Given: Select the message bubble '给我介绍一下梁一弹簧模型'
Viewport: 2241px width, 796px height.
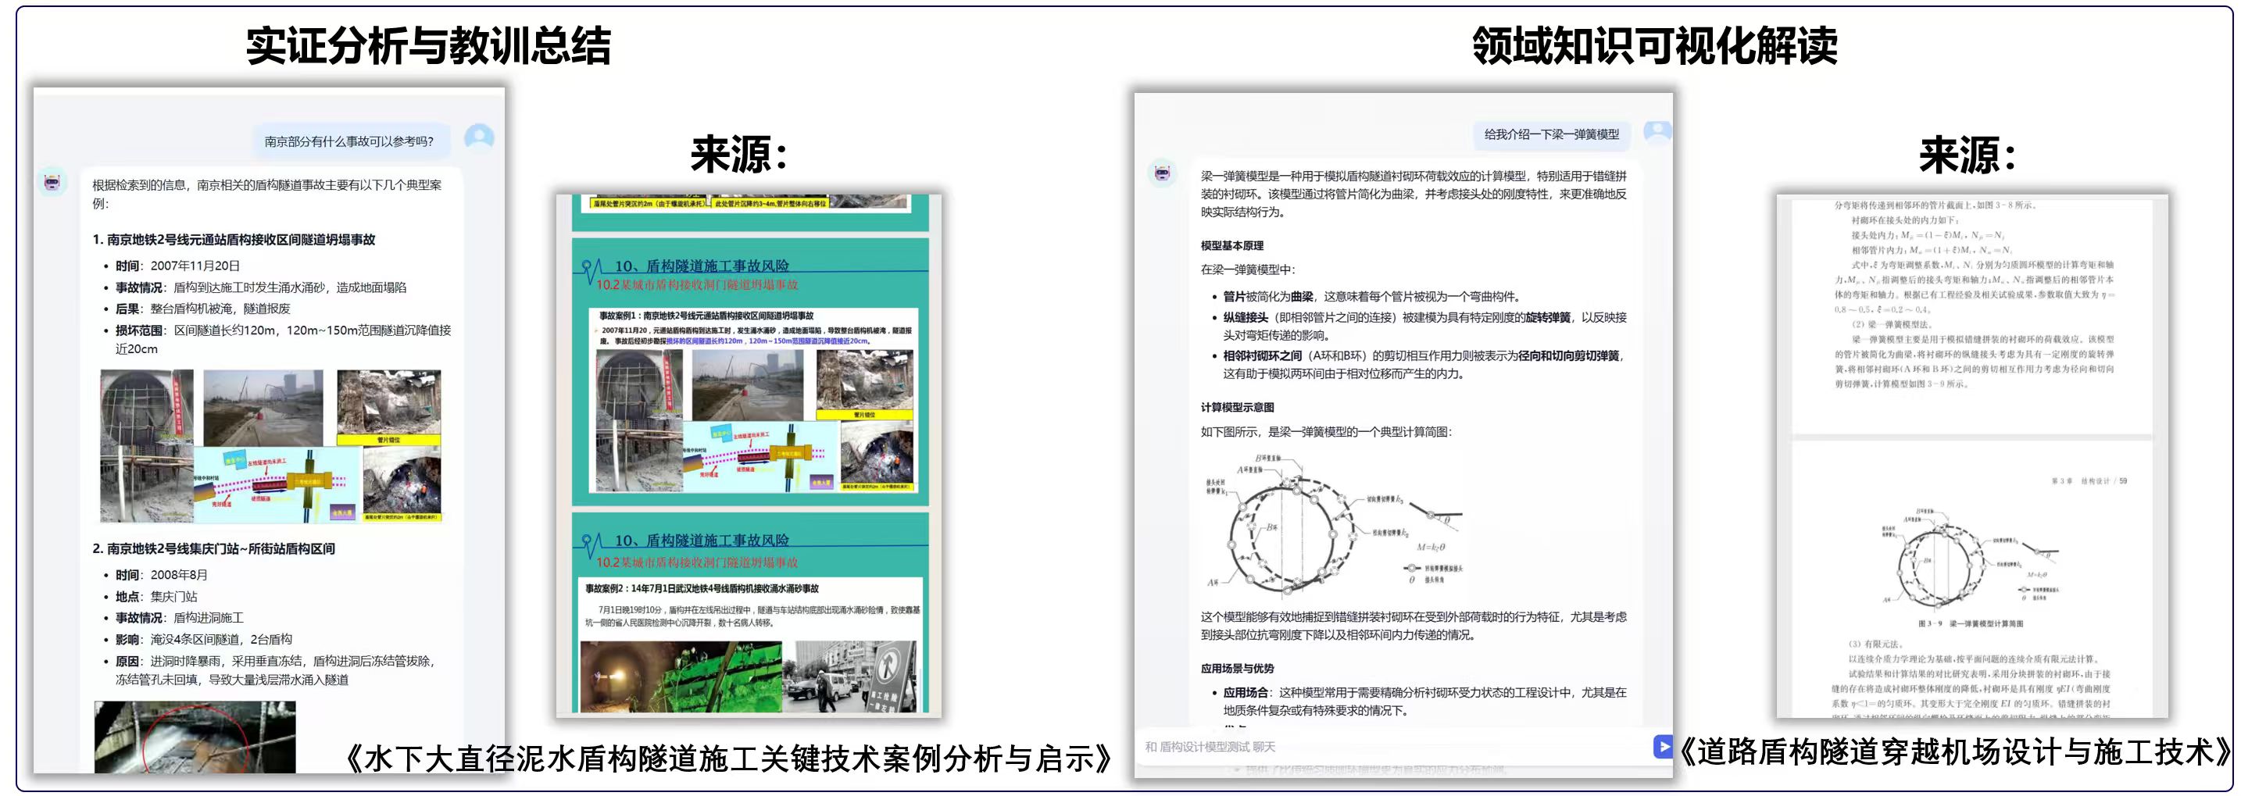Looking at the screenshot, I should (1551, 134).
